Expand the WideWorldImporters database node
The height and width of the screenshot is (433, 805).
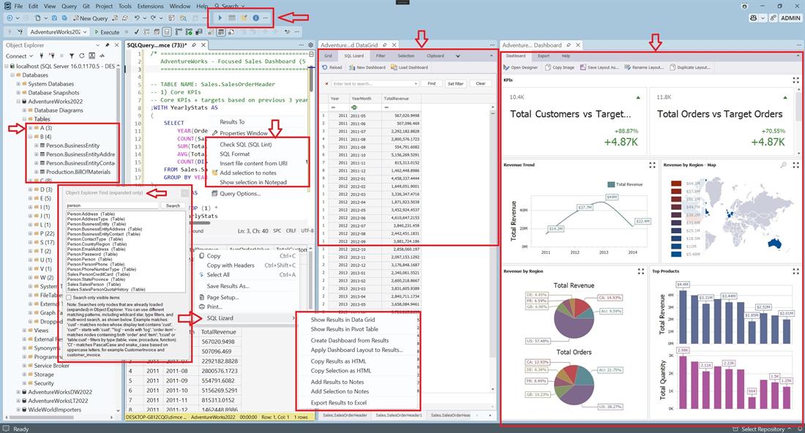tap(18, 410)
